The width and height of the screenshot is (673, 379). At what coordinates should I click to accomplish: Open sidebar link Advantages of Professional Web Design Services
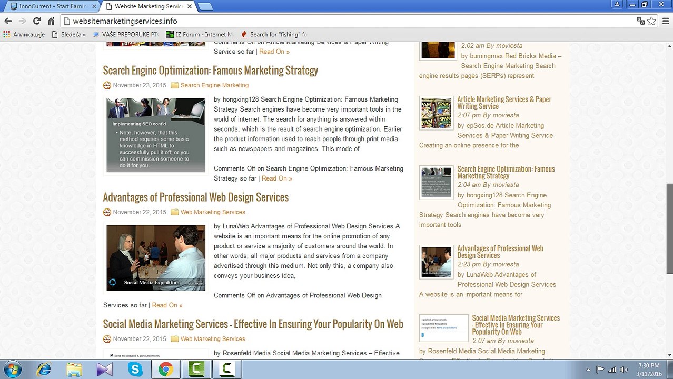click(x=500, y=252)
